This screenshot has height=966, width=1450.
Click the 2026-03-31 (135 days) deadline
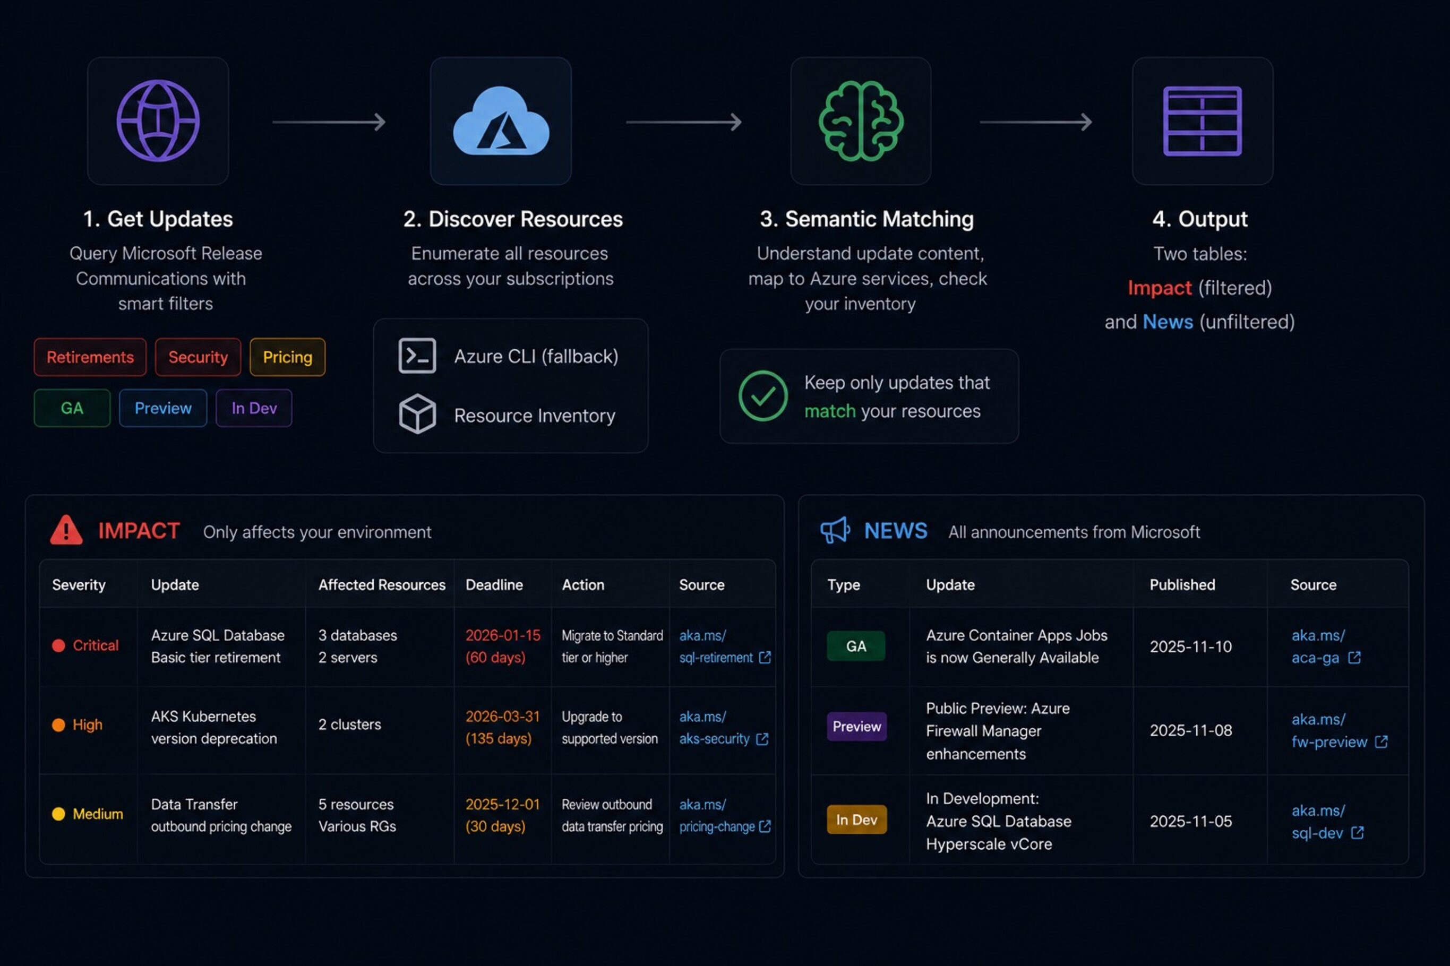tap(503, 728)
